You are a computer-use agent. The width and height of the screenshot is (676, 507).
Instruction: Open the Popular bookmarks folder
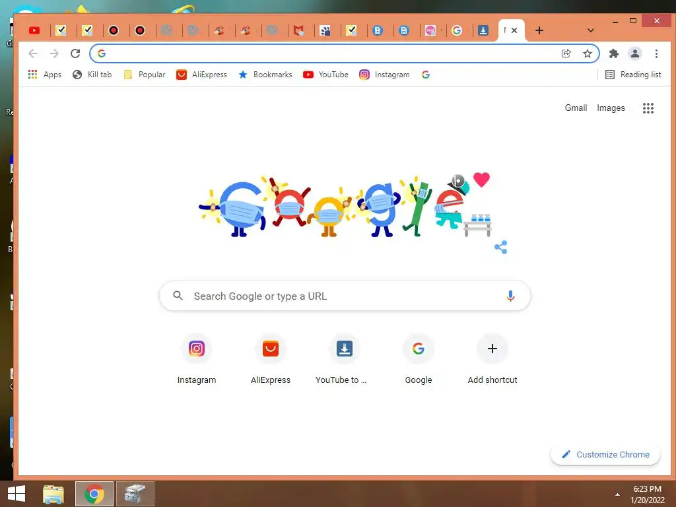point(145,75)
